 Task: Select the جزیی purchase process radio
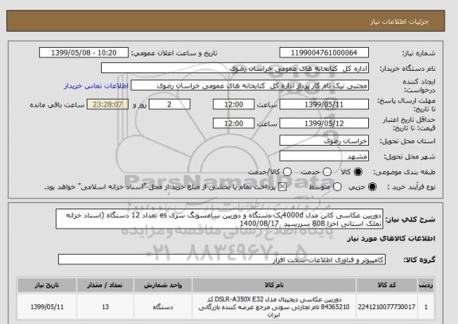coord(372,187)
